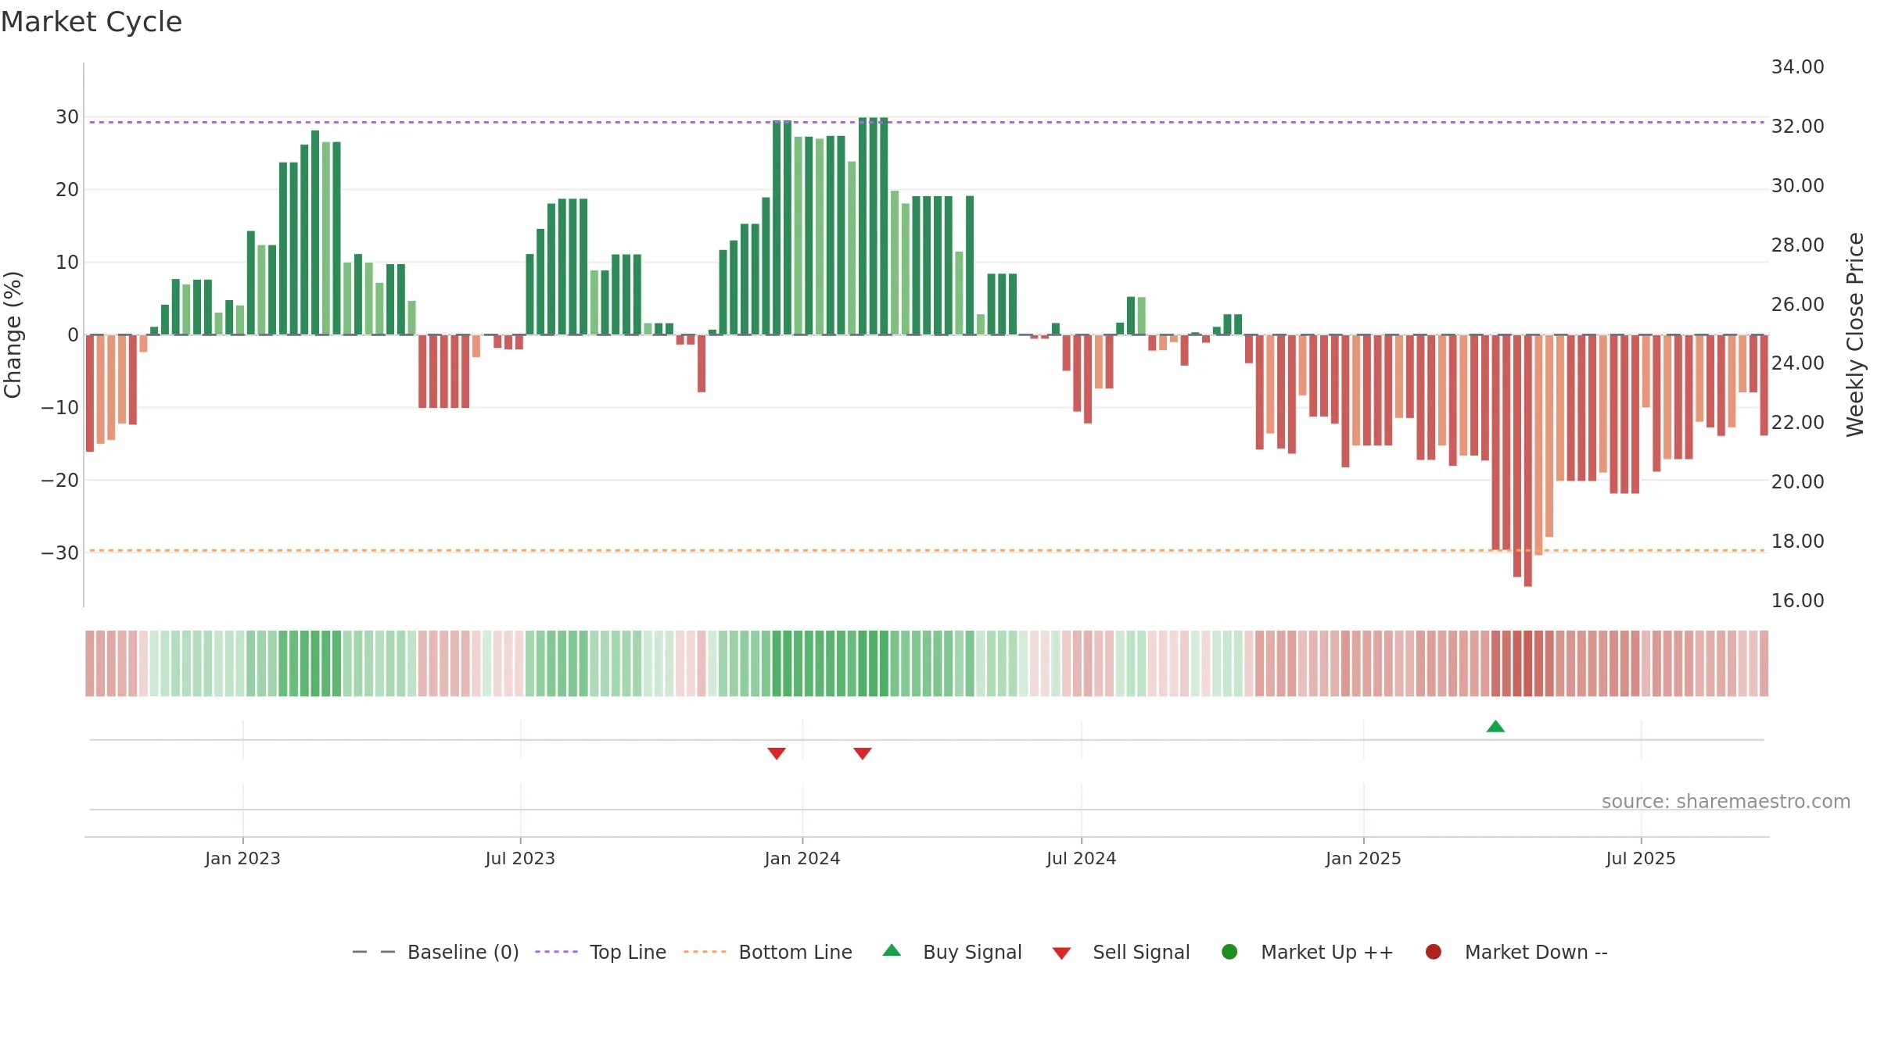This screenshot has height=1055, width=1877.
Task: Click the green Buy Signal legend triangle icon
Action: tap(892, 950)
